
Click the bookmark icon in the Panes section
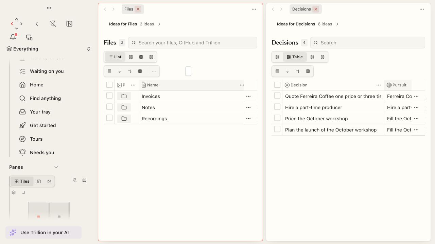pos(23,192)
